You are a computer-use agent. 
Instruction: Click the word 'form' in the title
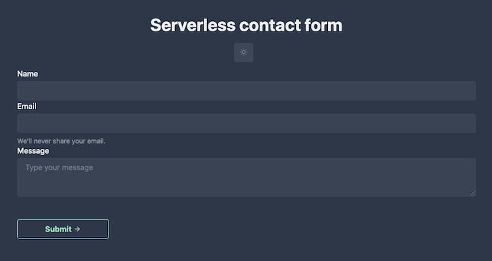pos(323,25)
